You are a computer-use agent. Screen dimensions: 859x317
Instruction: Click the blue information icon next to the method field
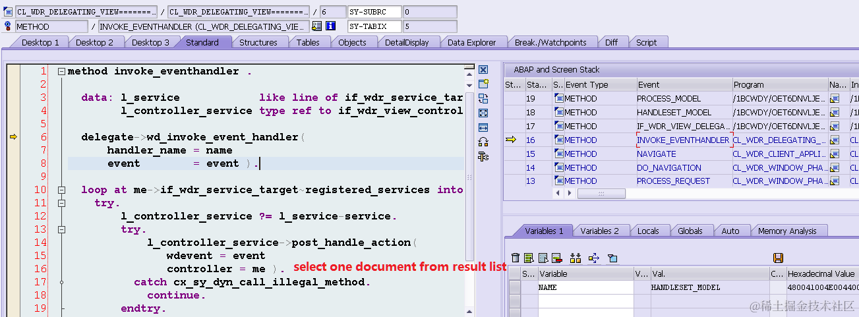(331, 26)
